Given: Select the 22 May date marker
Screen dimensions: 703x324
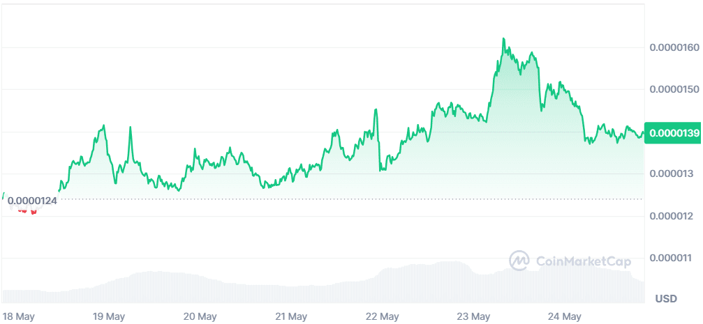Looking at the screenshot, I should (382, 316).
